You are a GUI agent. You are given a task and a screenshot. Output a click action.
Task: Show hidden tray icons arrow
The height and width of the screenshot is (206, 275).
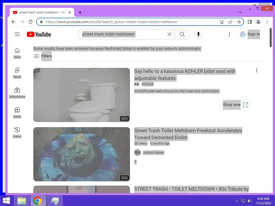pyautogui.click(x=237, y=201)
